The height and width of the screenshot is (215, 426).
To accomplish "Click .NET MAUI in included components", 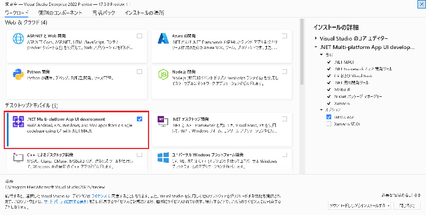I will point(344,62).
